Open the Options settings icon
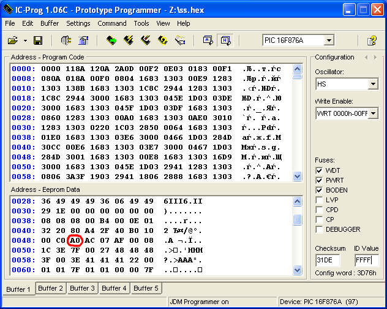Screen dimensions: 387x309 (x=83, y=40)
